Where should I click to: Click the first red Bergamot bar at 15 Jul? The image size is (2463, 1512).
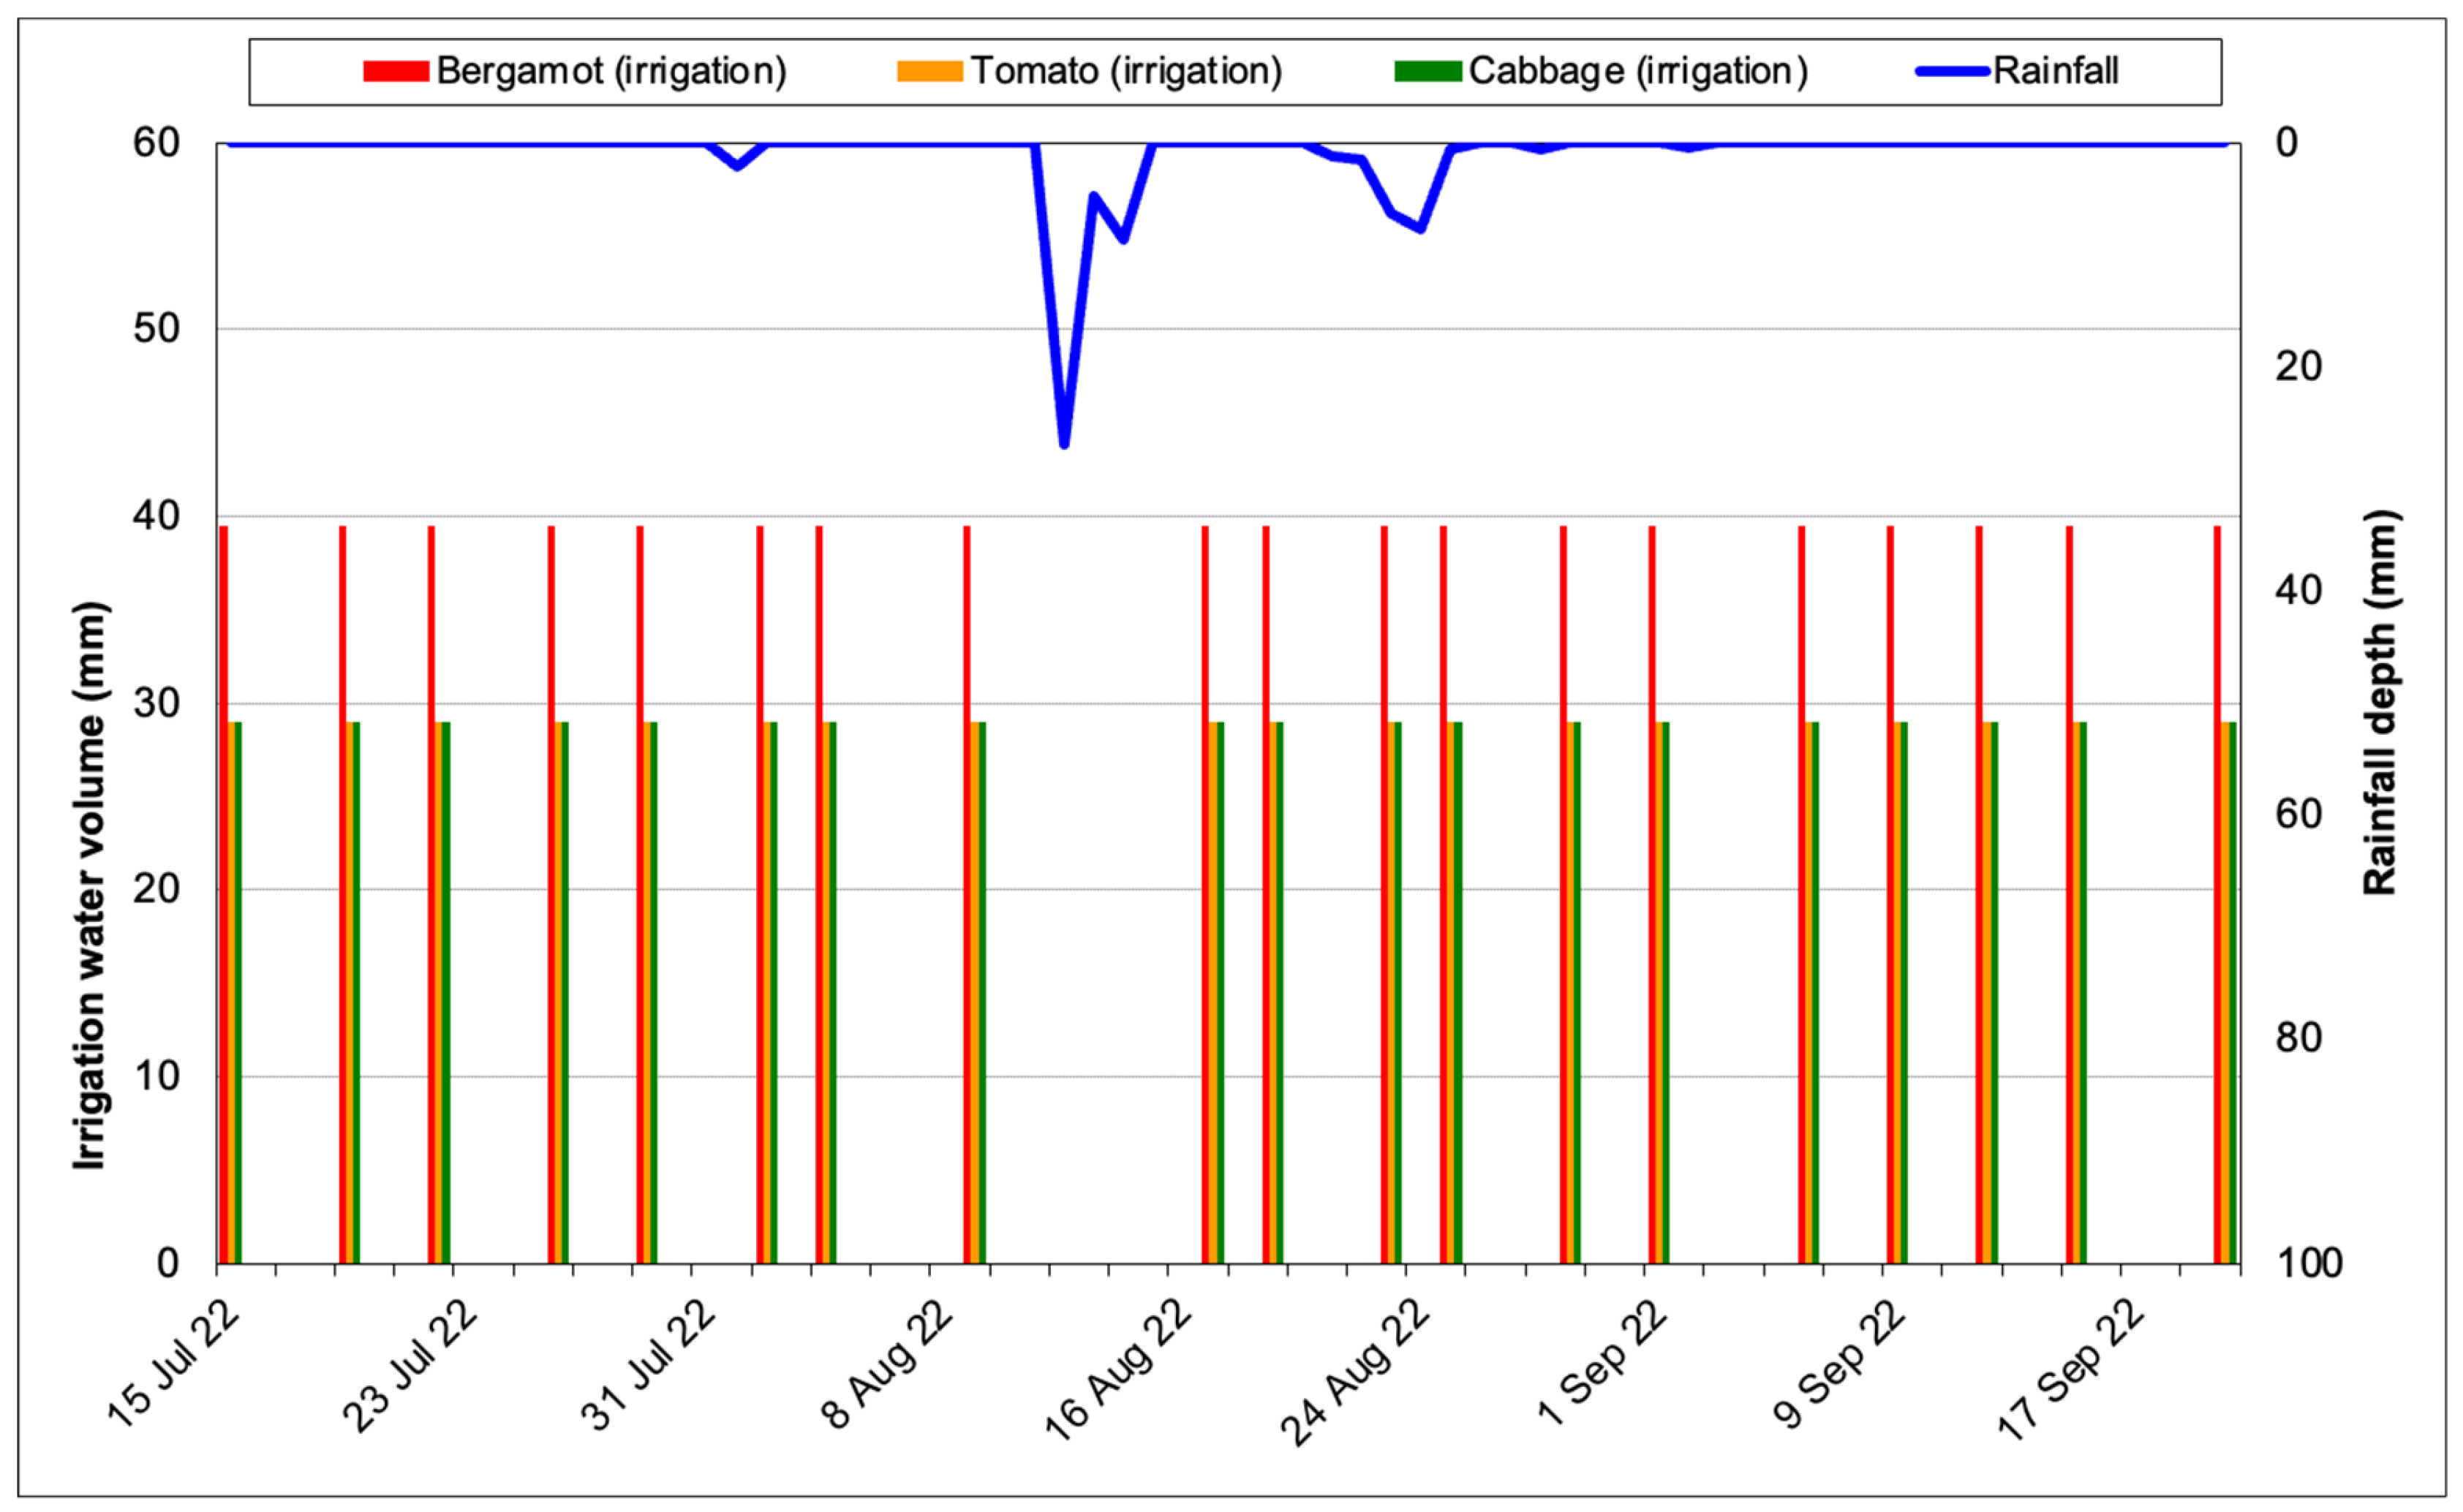point(224,895)
